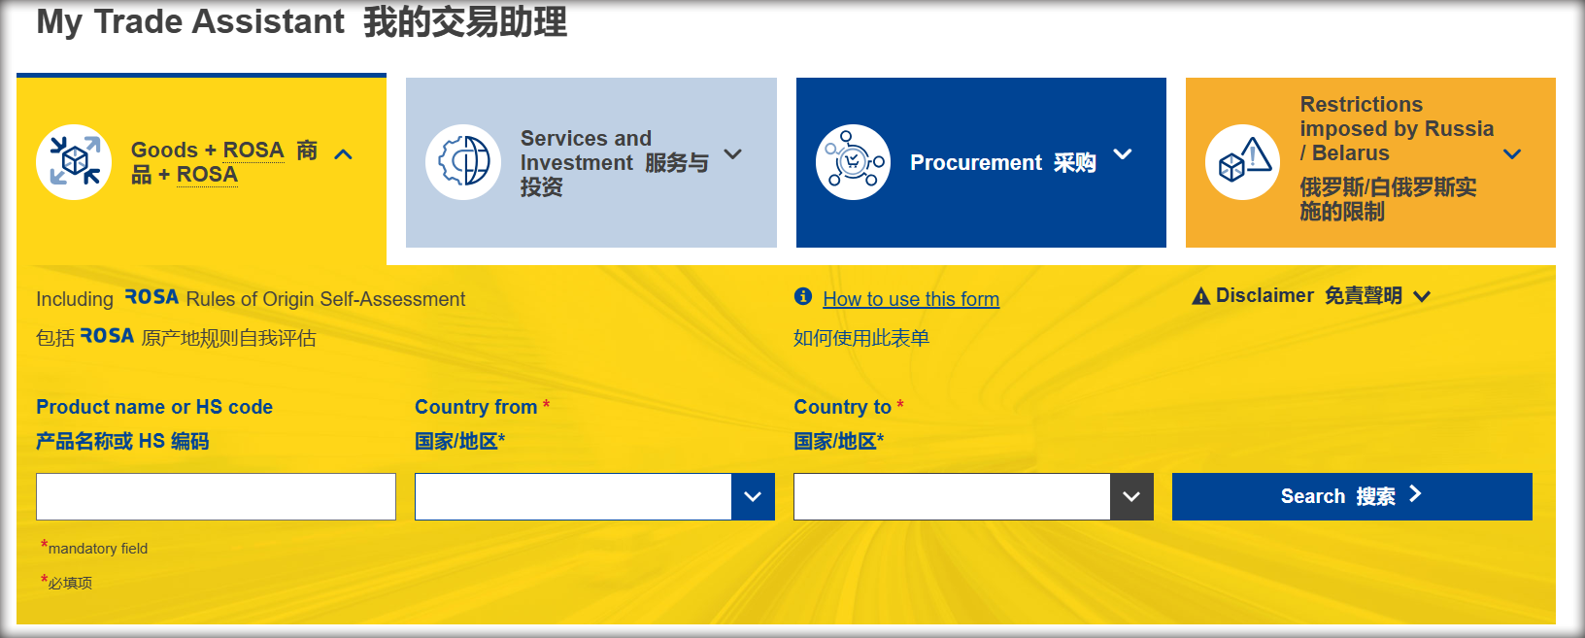Viewport: 1585px width, 638px height.
Task: Click the ROSA logo after Including
Action: tap(152, 297)
